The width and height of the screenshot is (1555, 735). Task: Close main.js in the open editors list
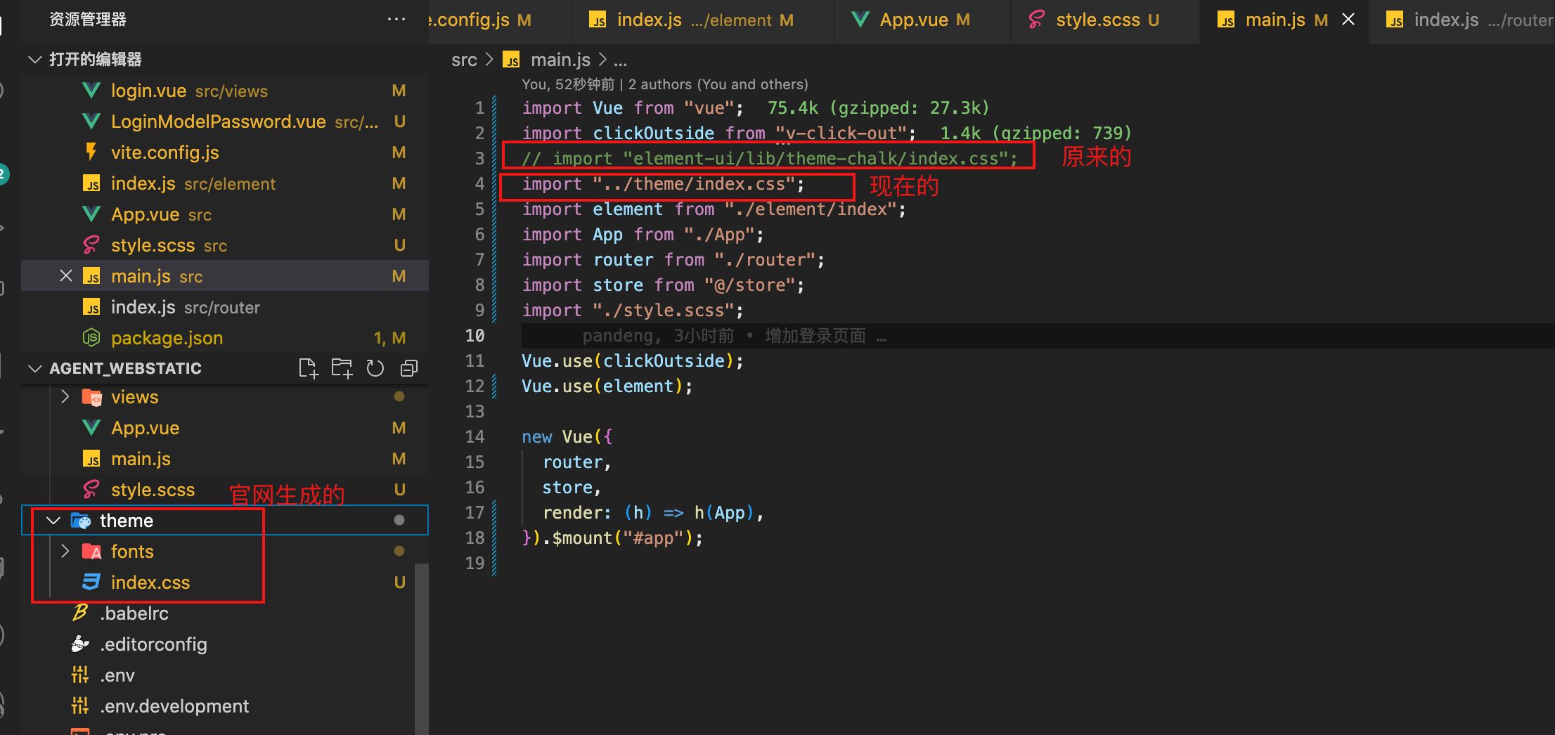click(66, 275)
